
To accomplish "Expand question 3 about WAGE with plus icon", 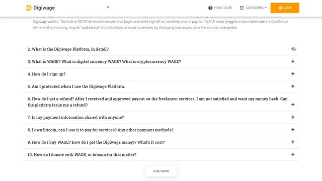I will [293, 61].
